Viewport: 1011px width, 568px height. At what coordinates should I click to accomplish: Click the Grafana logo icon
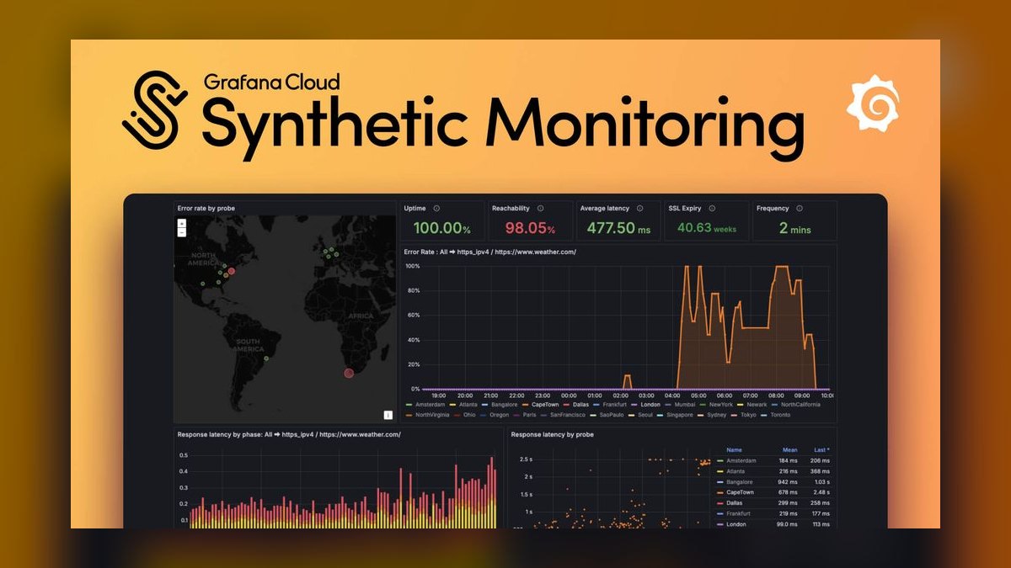874,104
